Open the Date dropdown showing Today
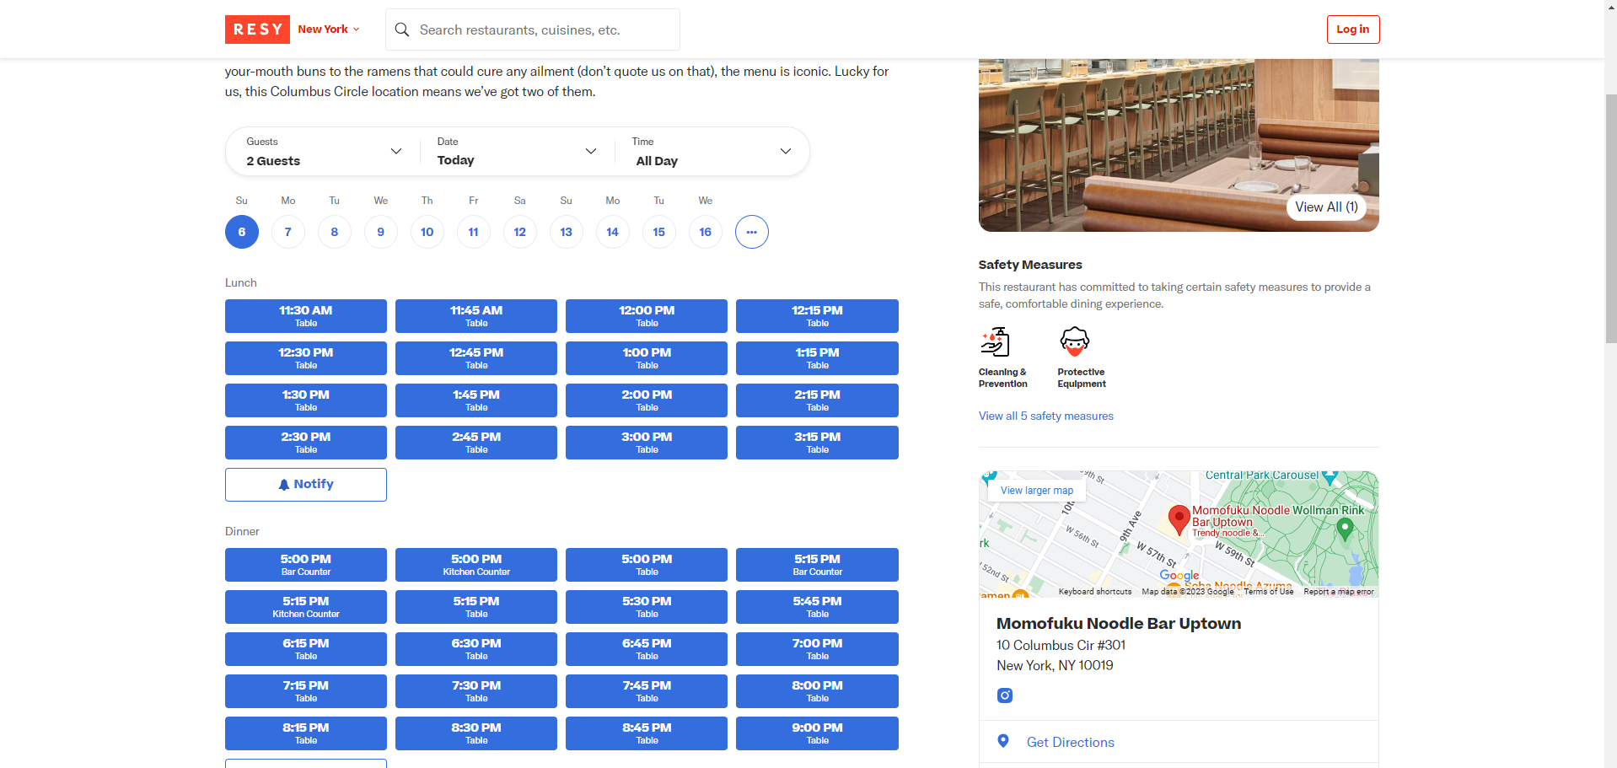This screenshot has width=1617, height=768. tap(516, 152)
